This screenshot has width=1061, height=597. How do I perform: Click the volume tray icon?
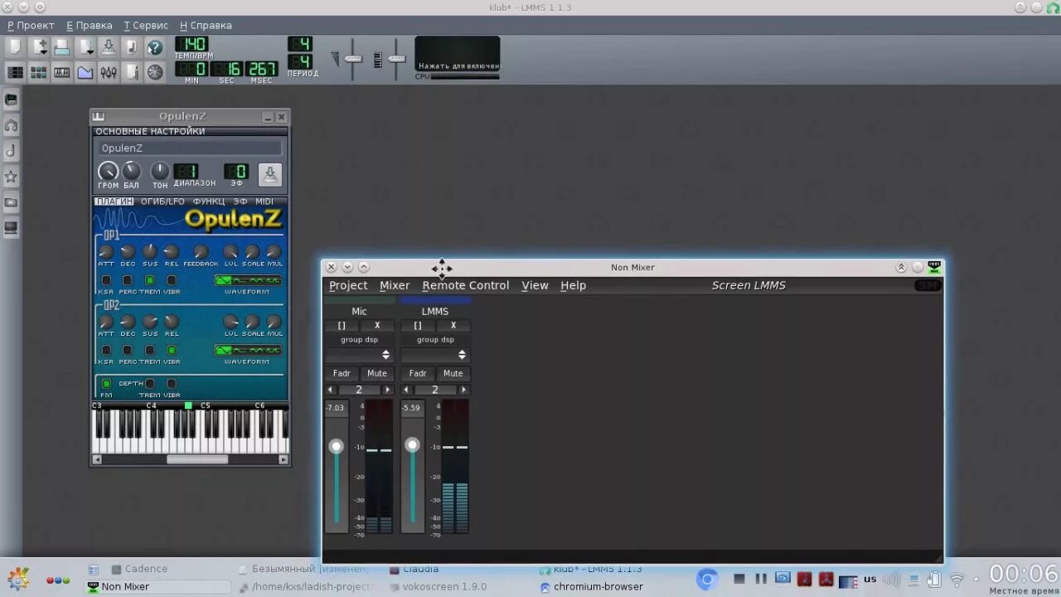(891, 580)
